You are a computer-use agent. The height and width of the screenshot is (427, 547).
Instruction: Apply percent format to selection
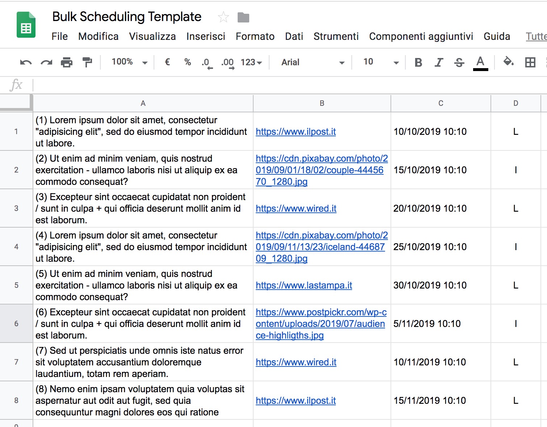(x=187, y=62)
